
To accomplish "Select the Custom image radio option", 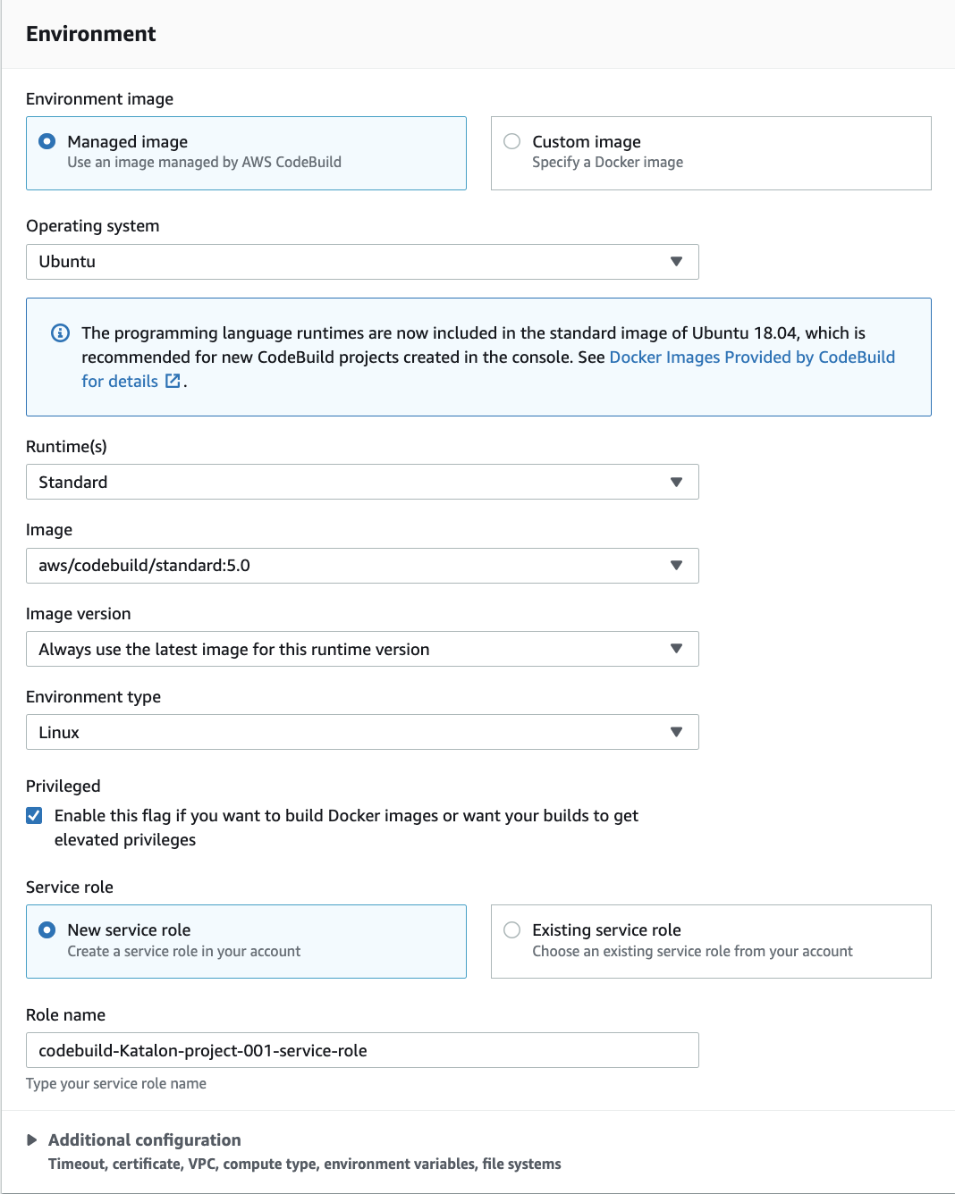I will coord(512,142).
